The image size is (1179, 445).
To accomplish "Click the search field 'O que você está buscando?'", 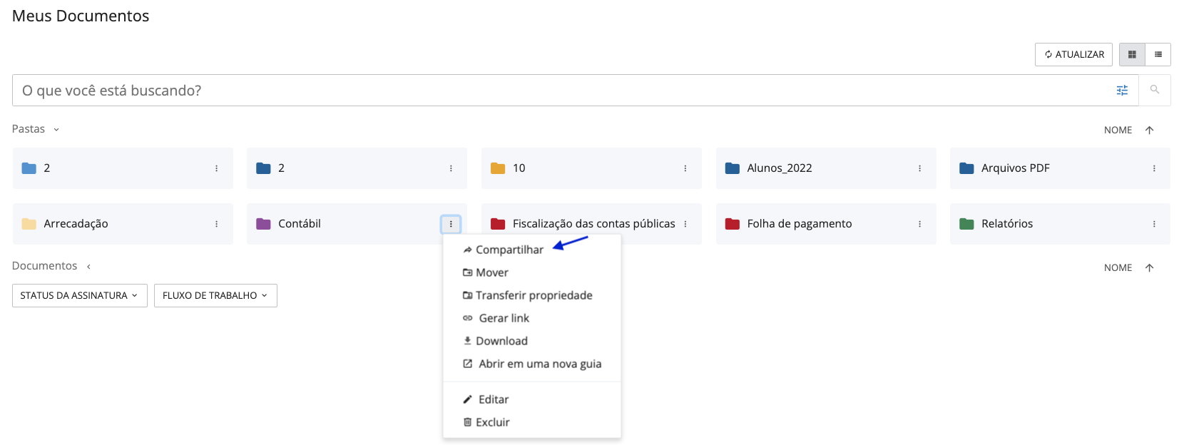I will (x=556, y=91).
